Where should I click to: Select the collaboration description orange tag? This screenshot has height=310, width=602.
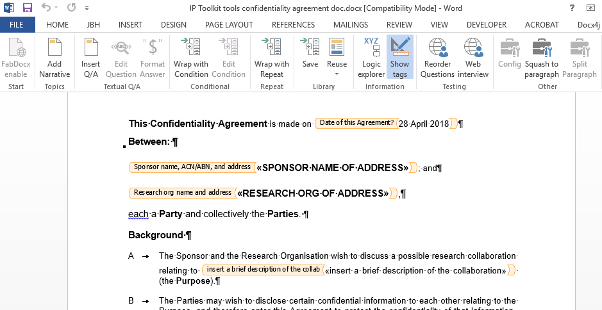263,270
